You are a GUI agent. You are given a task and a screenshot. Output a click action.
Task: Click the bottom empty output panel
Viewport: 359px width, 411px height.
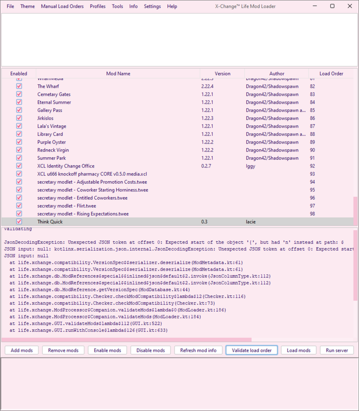tap(179, 384)
